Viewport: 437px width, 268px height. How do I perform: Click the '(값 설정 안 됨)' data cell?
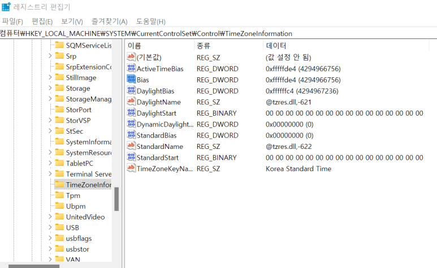coord(288,58)
